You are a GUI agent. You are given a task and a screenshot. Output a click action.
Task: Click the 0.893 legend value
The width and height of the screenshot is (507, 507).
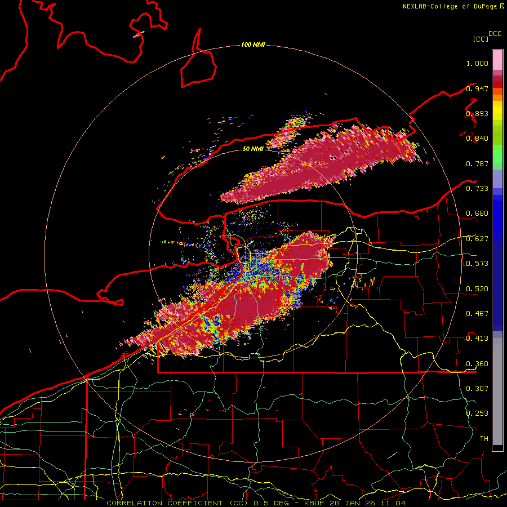pos(477,113)
